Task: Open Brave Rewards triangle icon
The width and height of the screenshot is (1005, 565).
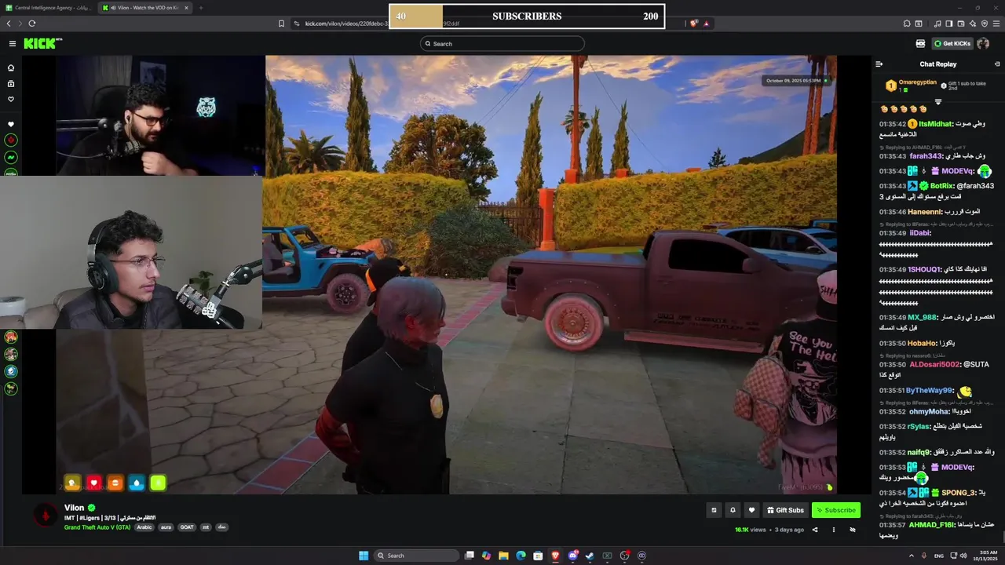Action: click(x=707, y=24)
